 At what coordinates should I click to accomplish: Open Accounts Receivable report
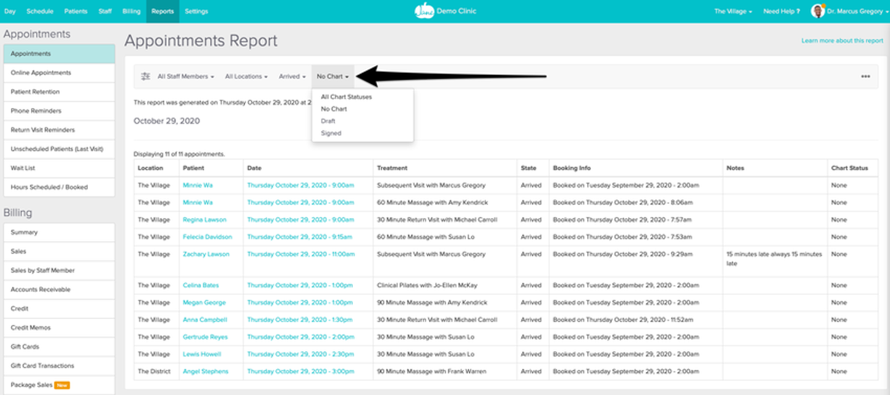tap(59, 289)
